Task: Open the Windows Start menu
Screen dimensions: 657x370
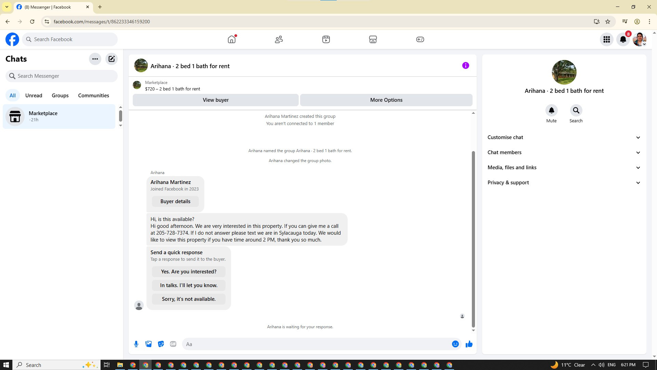Action: coord(6,365)
